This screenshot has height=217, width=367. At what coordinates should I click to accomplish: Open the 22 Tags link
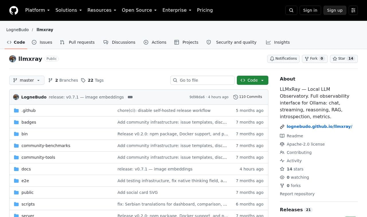[92, 80]
